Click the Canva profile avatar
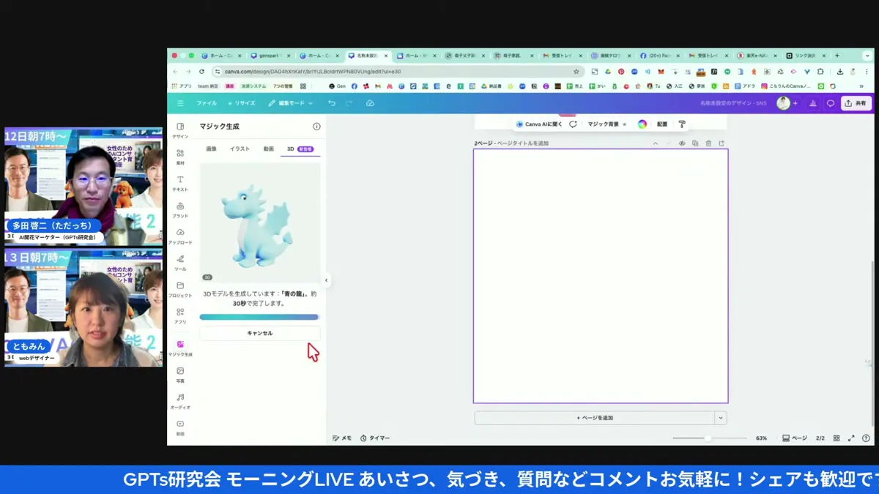The width and height of the screenshot is (879, 494). (783, 103)
